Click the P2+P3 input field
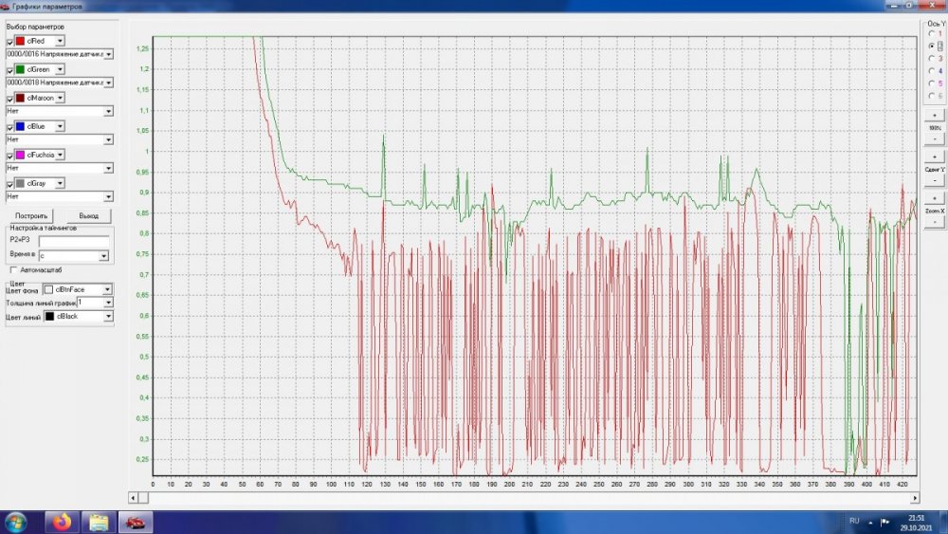 point(74,241)
